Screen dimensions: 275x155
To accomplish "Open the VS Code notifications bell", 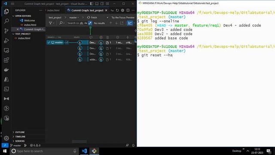I will coord(133,146).
